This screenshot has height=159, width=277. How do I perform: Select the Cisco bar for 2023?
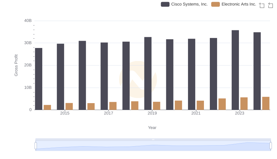pos(235,70)
